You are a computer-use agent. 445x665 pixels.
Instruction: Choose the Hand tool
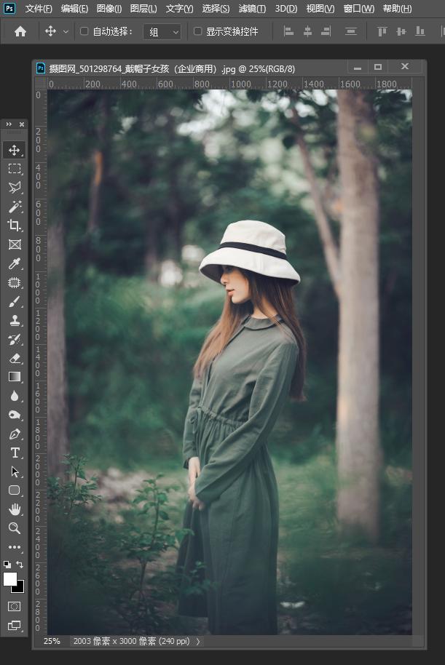15,509
